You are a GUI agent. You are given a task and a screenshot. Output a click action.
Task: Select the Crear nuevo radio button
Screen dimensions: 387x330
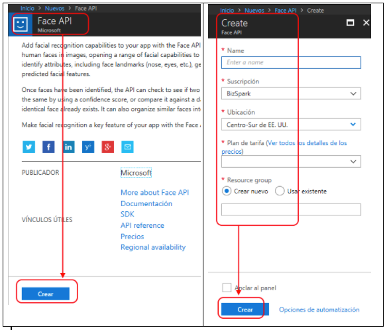tap(227, 191)
